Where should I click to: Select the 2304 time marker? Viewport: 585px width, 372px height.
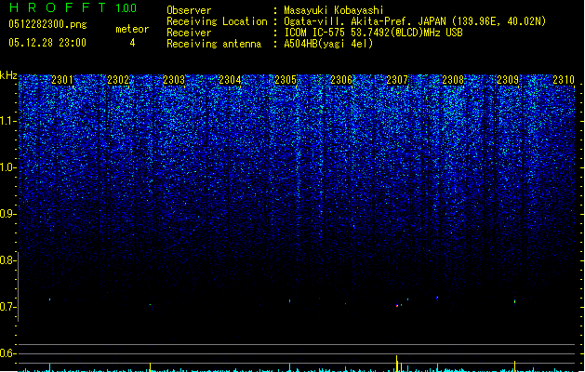click(x=230, y=80)
